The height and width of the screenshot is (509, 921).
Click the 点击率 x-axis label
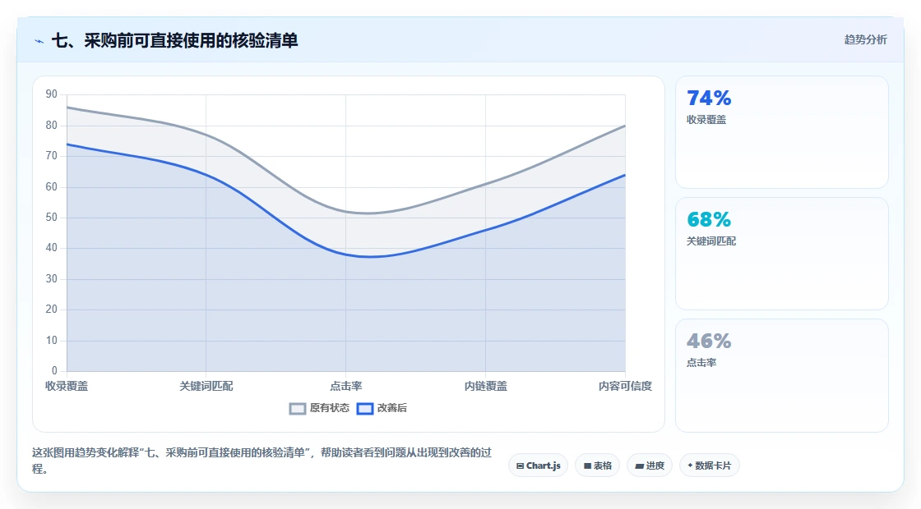pos(346,386)
